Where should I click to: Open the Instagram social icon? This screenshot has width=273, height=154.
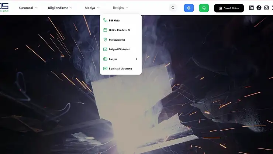click(266, 8)
